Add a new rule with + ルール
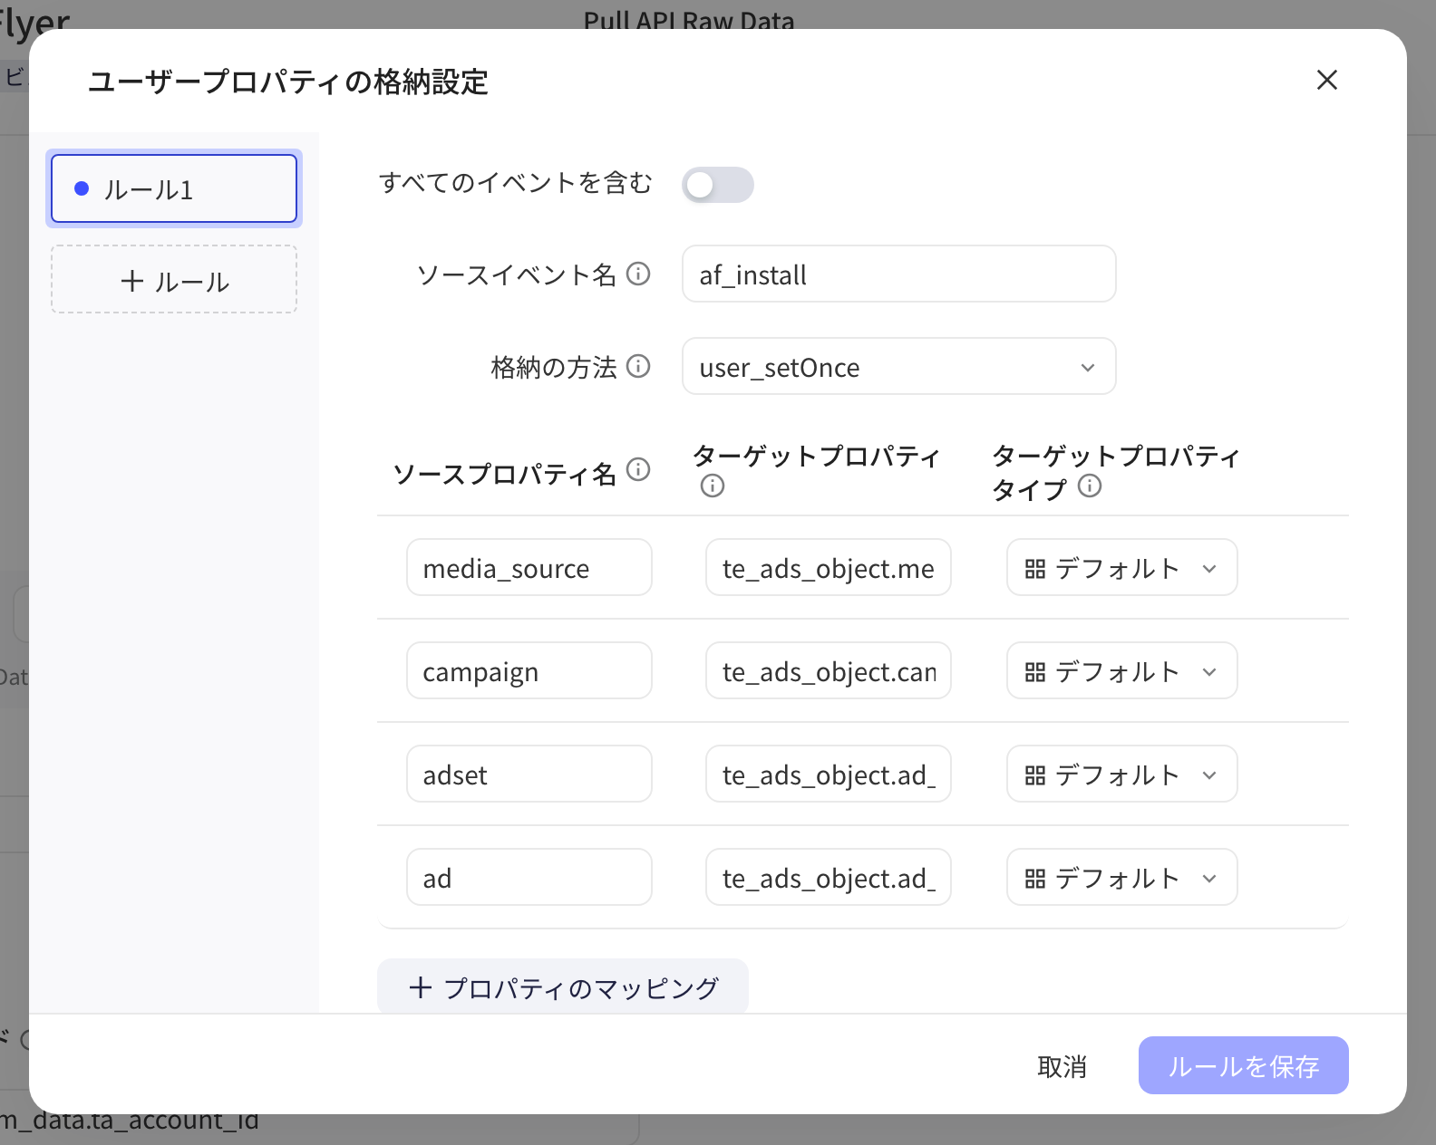 click(174, 280)
